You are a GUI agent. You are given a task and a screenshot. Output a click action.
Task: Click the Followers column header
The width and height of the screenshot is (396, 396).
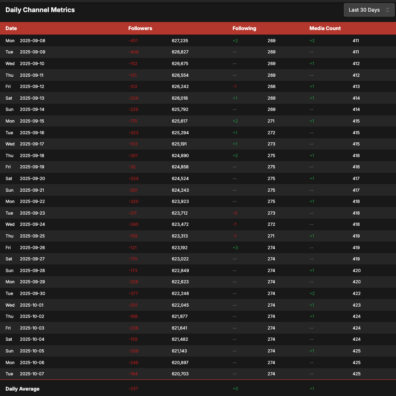(x=140, y=28)
